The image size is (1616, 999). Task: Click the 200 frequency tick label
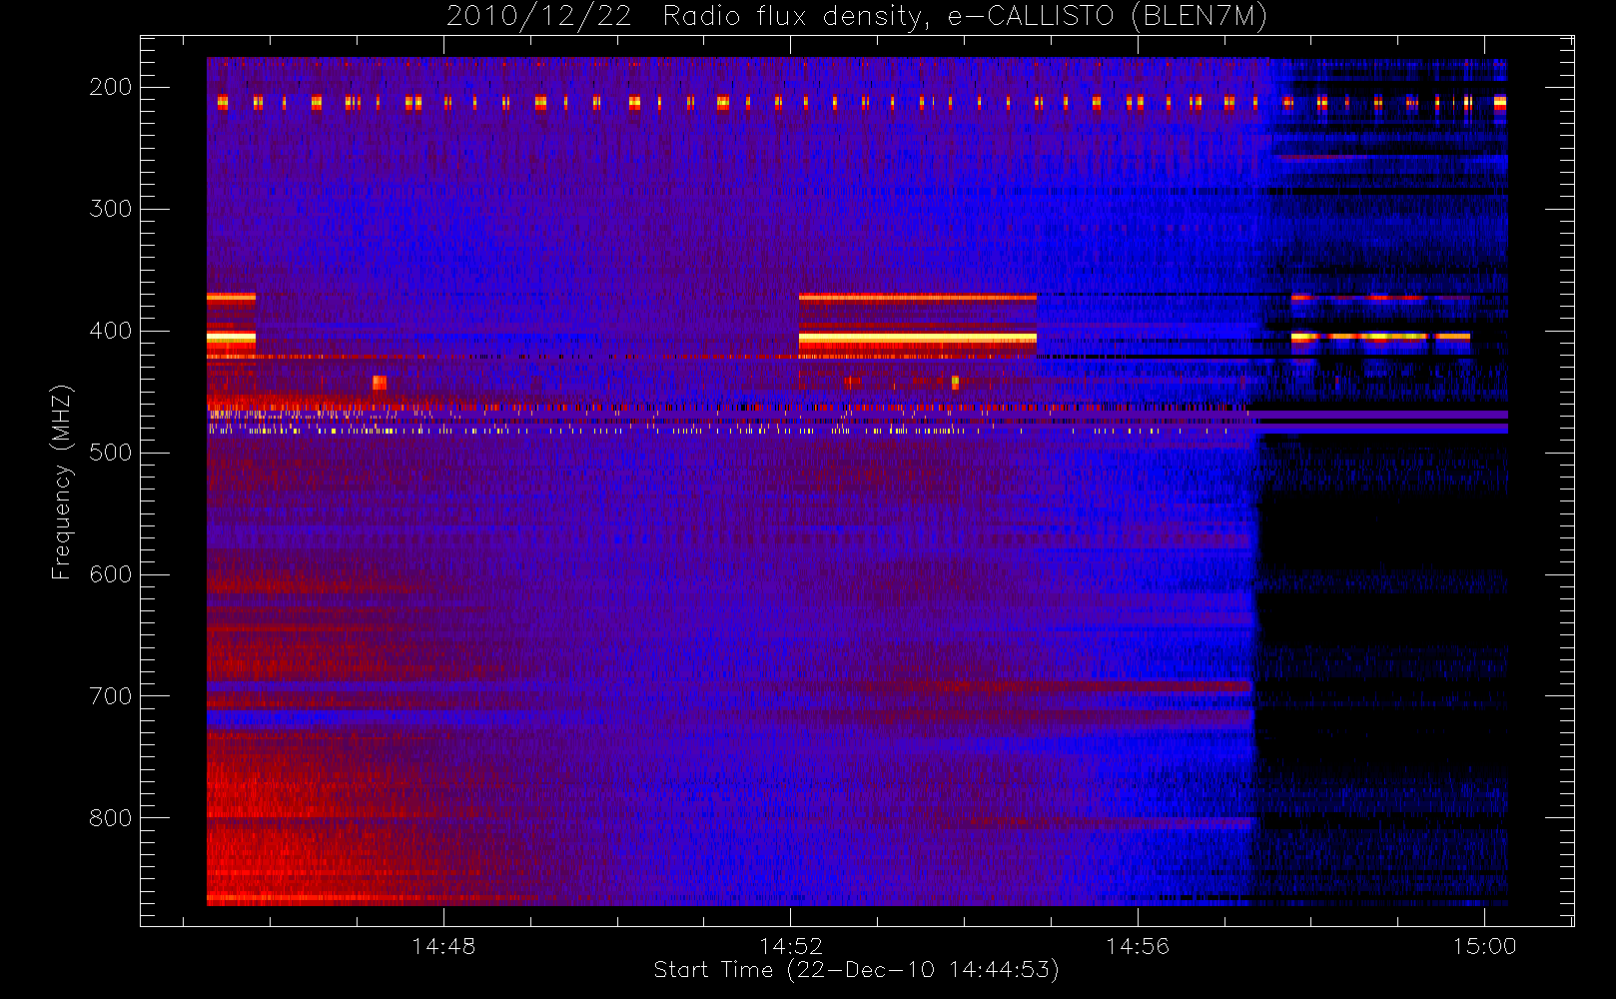[x=111, y=87]
